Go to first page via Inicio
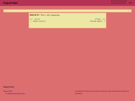135x101 pixels. (x=35, y=19)
